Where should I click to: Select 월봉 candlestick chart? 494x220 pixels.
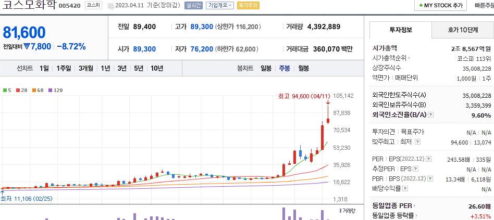click(x=304, y=69)
